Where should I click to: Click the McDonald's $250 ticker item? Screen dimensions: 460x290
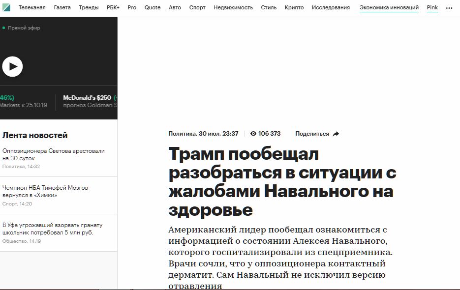(x=87, y=98)
